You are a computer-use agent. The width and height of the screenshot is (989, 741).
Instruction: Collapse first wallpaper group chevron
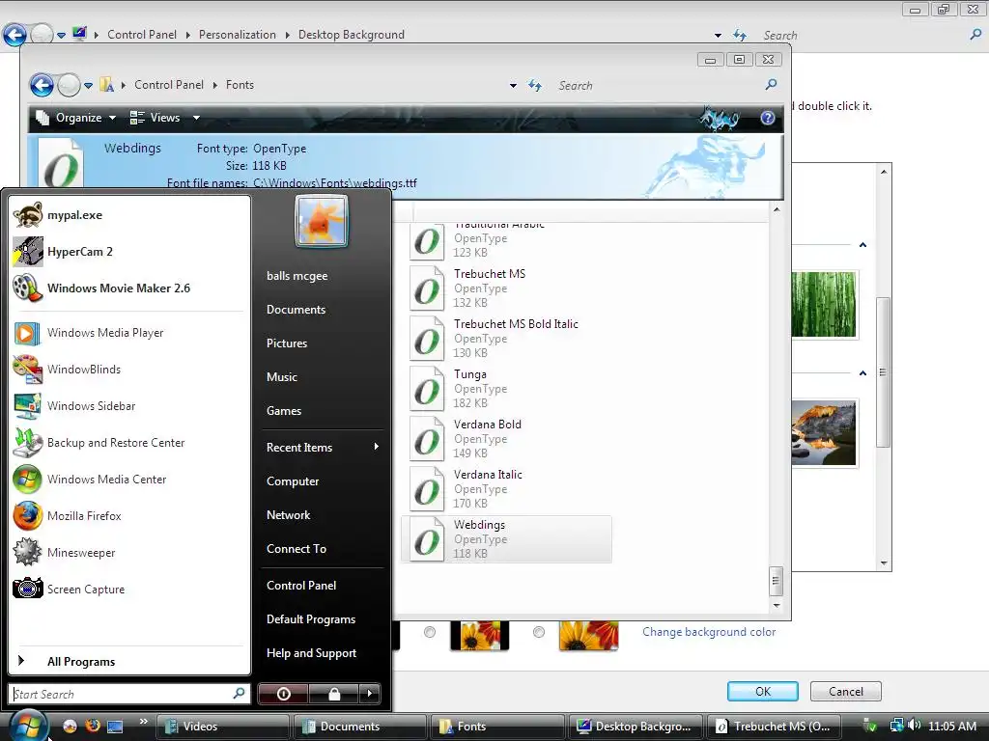pyautogui.click(x=862, y=245)
